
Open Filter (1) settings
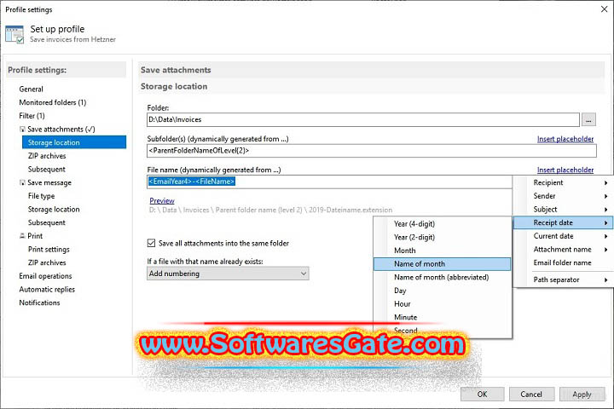[32, 116]
